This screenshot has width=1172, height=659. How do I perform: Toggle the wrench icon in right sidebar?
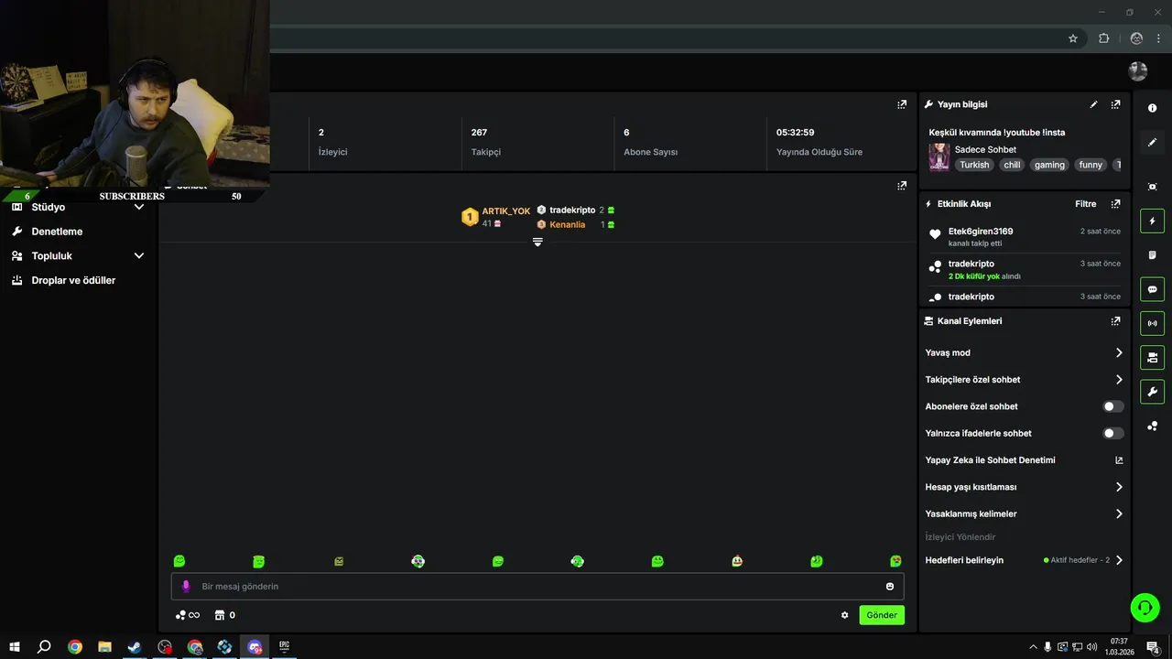[1152, 392]
